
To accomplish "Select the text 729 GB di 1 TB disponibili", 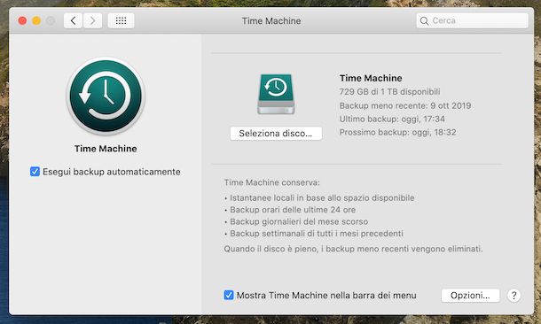I will click(389, 92).
